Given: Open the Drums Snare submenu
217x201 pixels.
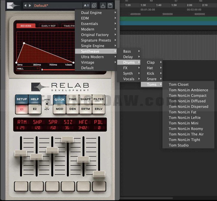Looking at the screenshot, I should (x=152, y=79).
